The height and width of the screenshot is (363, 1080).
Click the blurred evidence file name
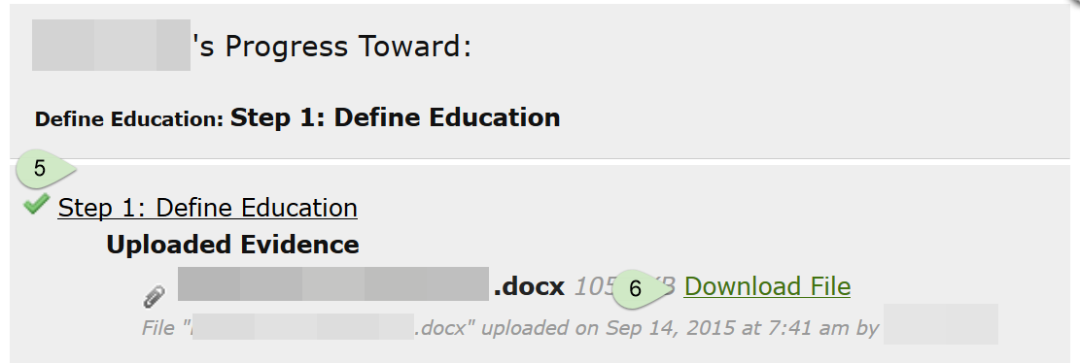333,284
